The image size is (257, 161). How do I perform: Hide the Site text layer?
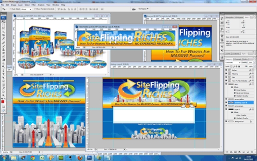click(226, 77)
